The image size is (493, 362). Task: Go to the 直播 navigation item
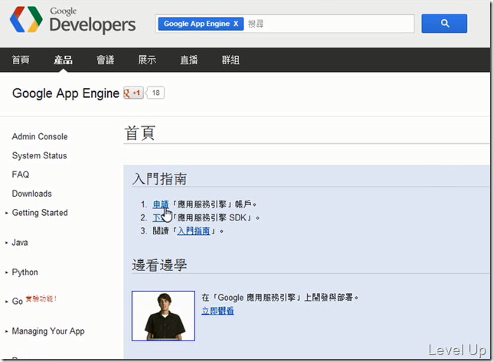point(188,60)
